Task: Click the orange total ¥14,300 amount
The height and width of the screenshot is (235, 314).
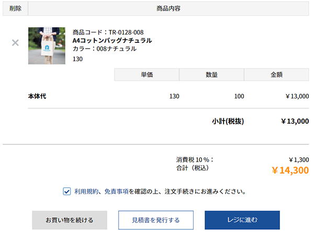Action: coord(290,170)
